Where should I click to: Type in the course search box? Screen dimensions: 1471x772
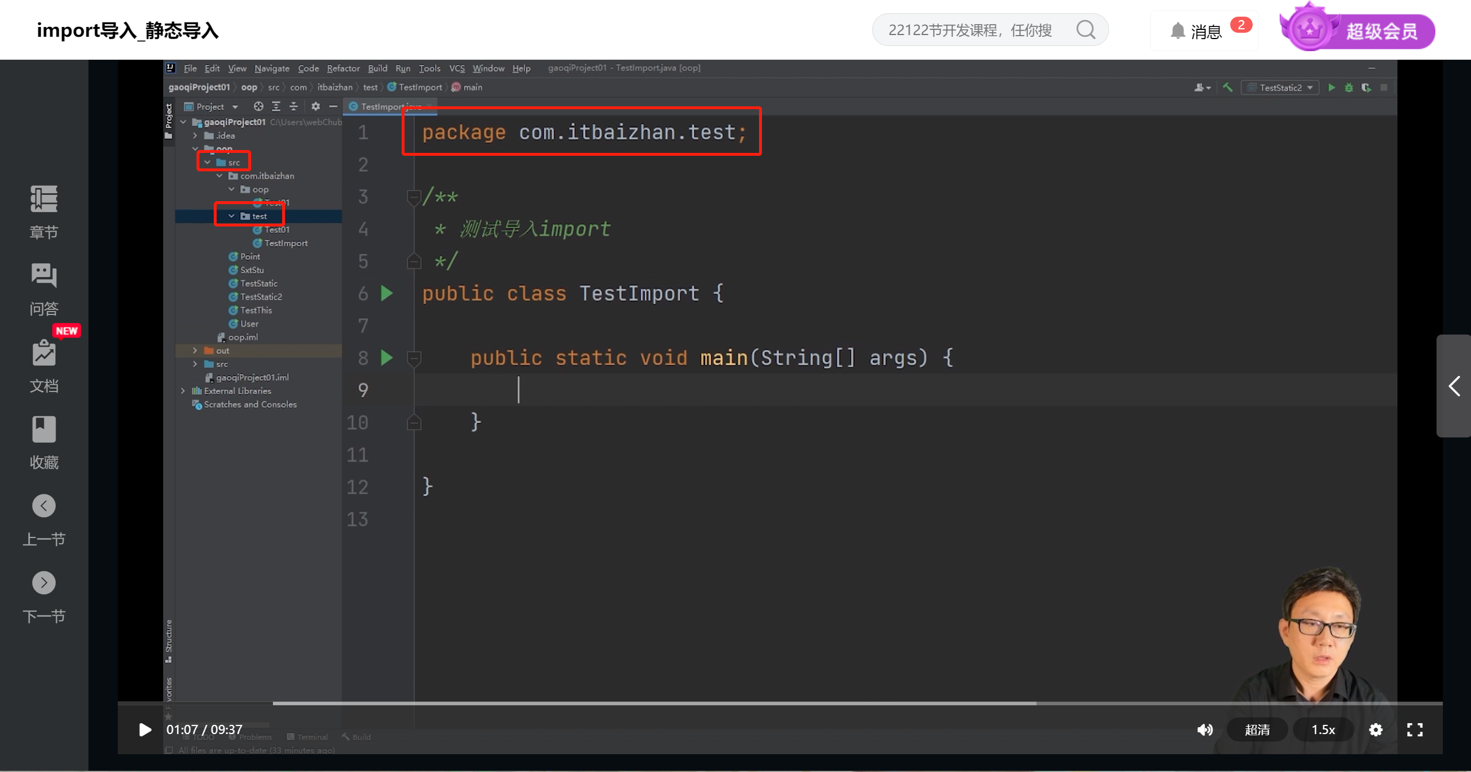(971, 30)
